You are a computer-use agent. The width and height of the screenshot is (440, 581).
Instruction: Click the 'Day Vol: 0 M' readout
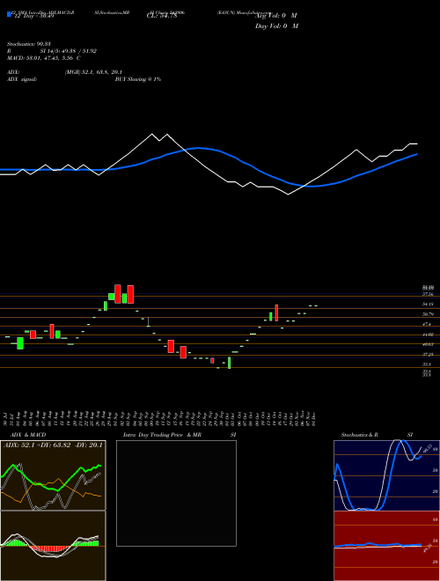(x=276, y=26)
